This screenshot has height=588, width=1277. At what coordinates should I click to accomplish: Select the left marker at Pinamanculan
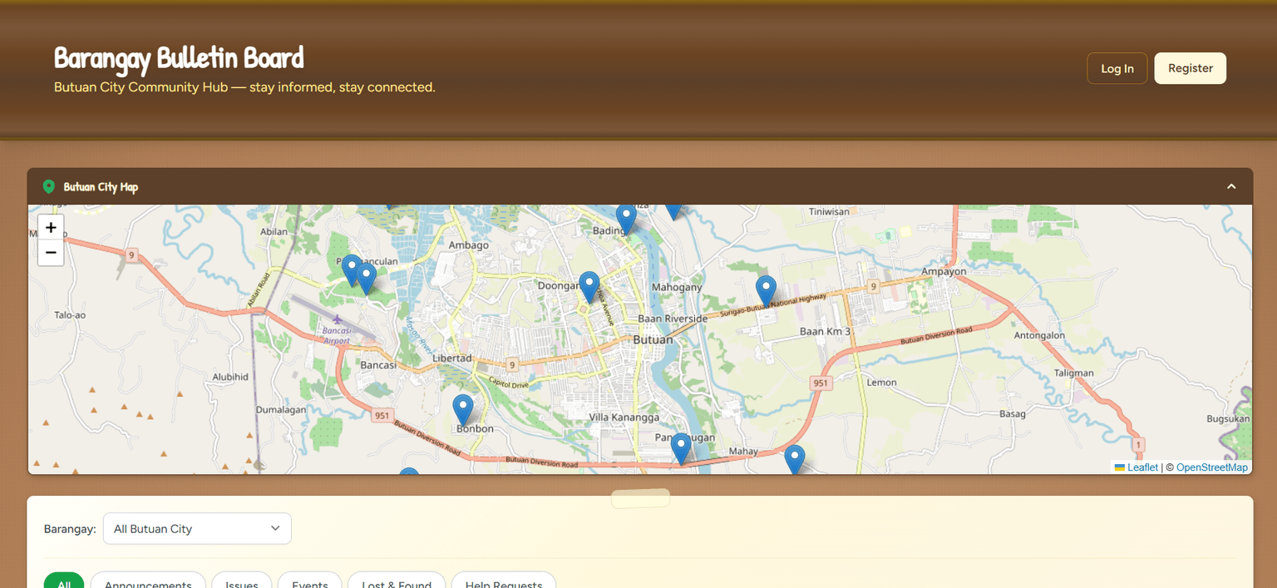tap(352, 271)
